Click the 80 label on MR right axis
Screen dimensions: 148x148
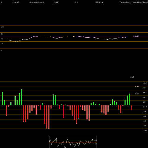click(x=144, y=88)
